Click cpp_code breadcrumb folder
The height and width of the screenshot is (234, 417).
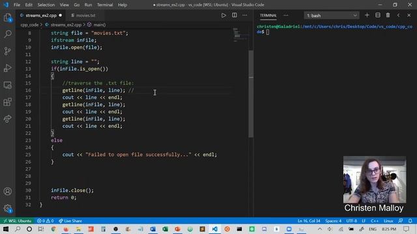pyautogui.click(x=29, y=25)
